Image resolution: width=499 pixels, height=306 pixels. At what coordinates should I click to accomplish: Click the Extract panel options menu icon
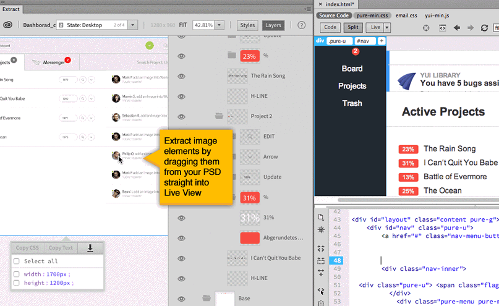coord(307,9)
